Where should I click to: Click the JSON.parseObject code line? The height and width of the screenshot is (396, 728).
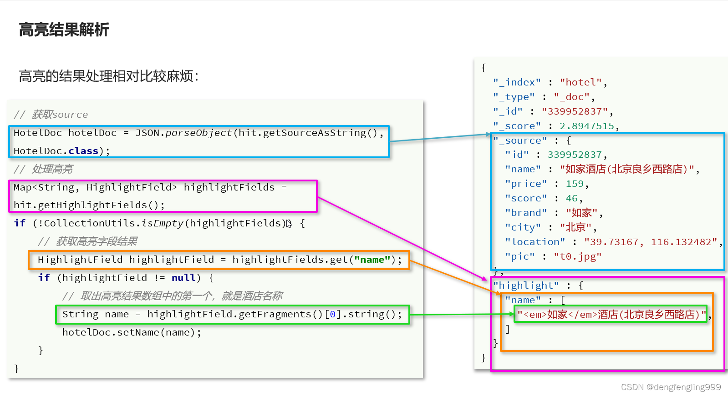coord(199,133)
